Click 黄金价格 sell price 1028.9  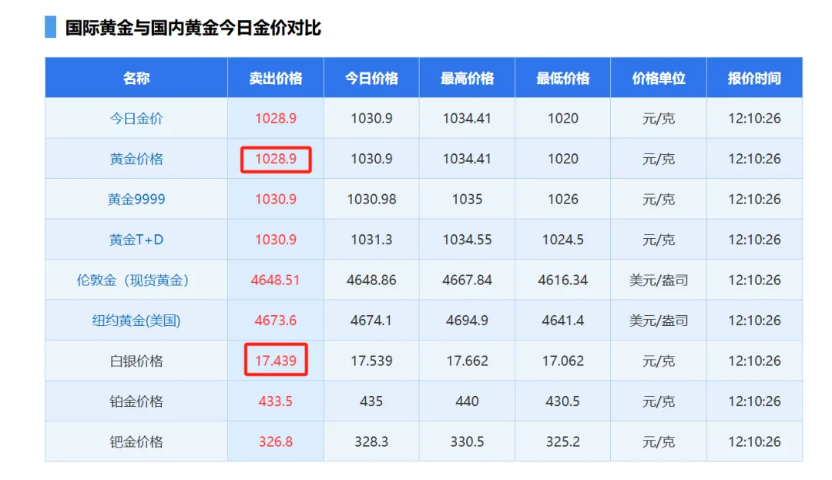tap(276, 159)
